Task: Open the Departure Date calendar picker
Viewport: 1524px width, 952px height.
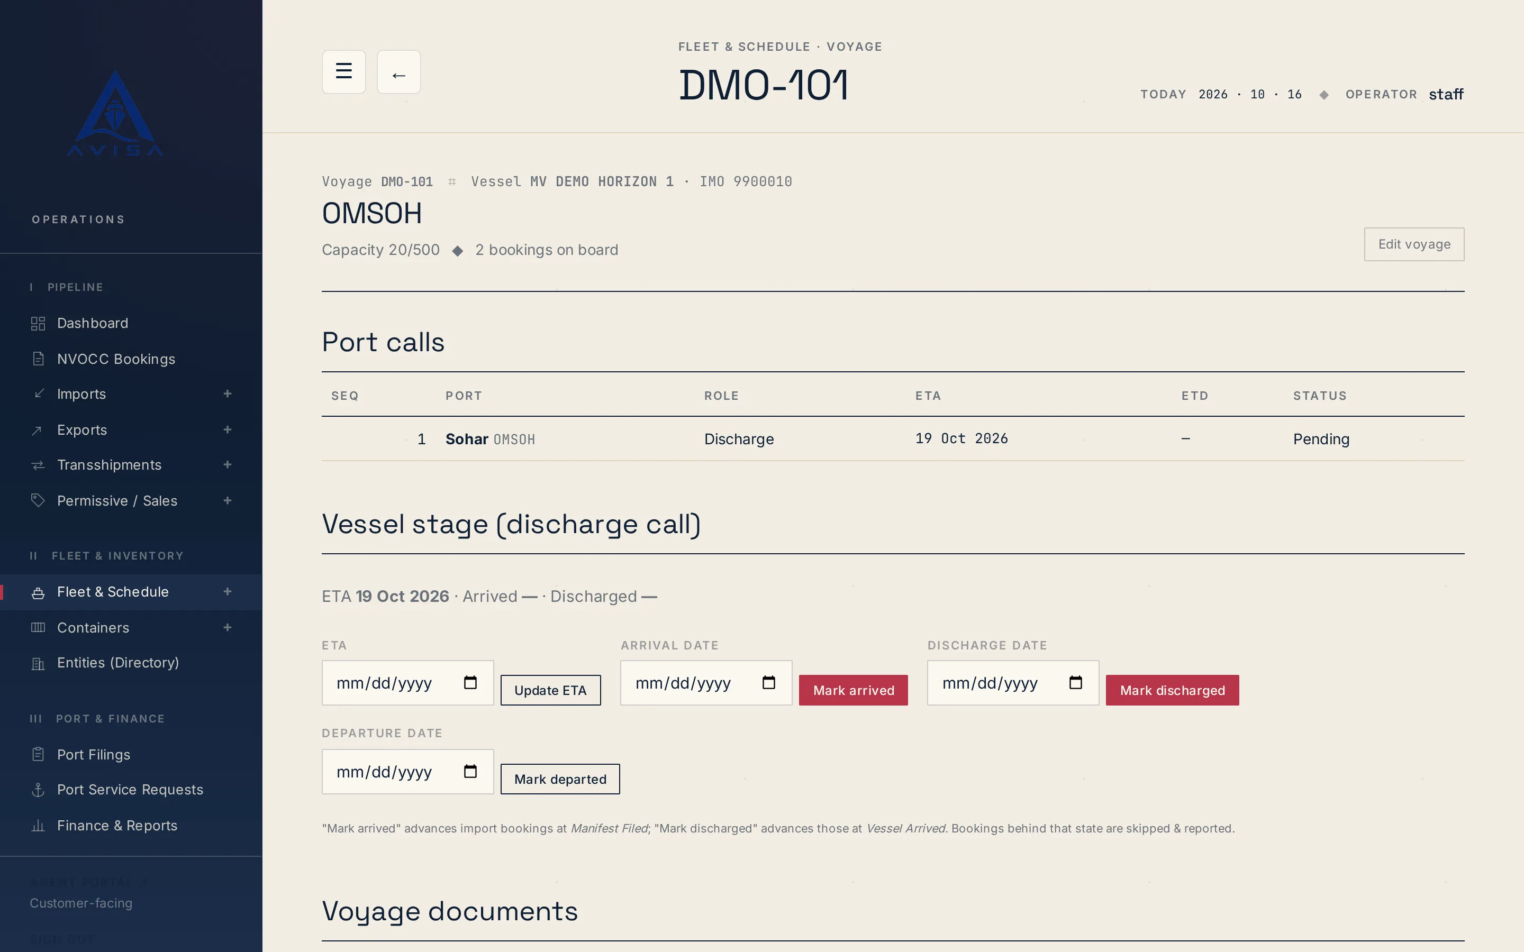Action: (x=470, y=771)
